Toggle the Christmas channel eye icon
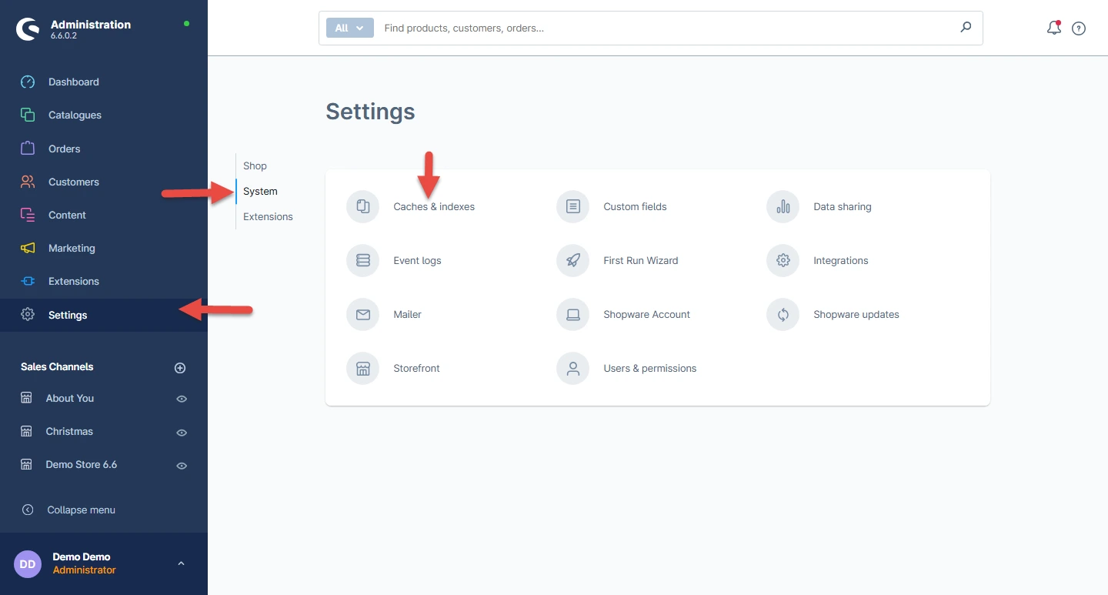This screenshot has width=1108, height=595. click(182, 432)
